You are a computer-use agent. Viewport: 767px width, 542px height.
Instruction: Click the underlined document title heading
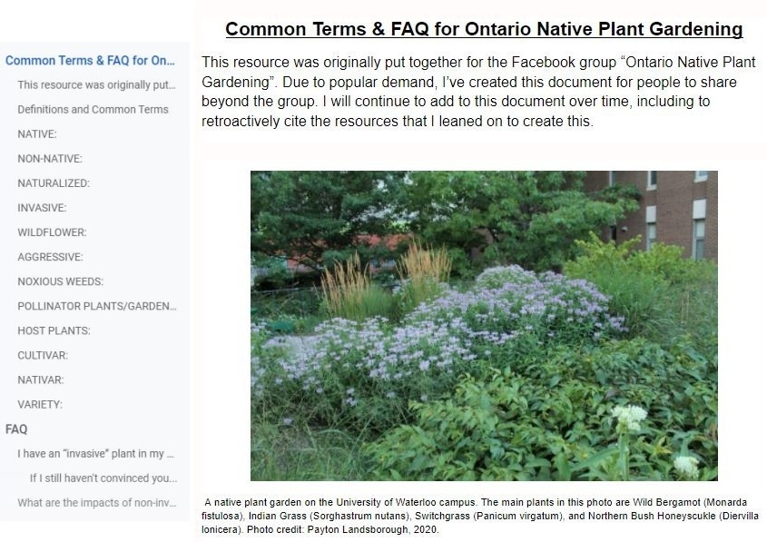tap(484, 29)
